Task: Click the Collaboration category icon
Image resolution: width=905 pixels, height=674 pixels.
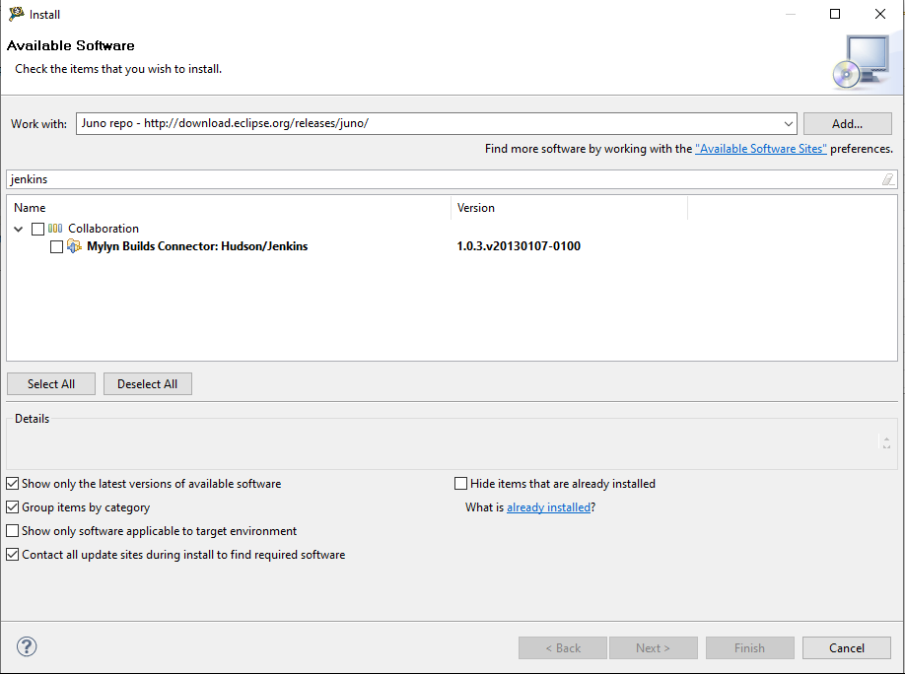Action: (x=55, y=229)
